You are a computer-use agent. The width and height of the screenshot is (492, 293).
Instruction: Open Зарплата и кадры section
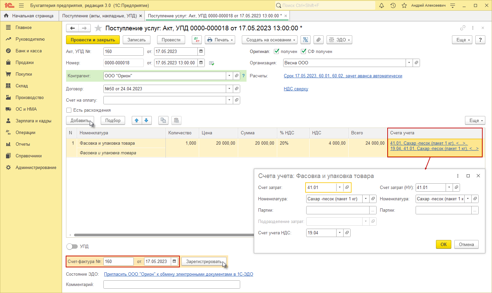click(x=33, y=121)
